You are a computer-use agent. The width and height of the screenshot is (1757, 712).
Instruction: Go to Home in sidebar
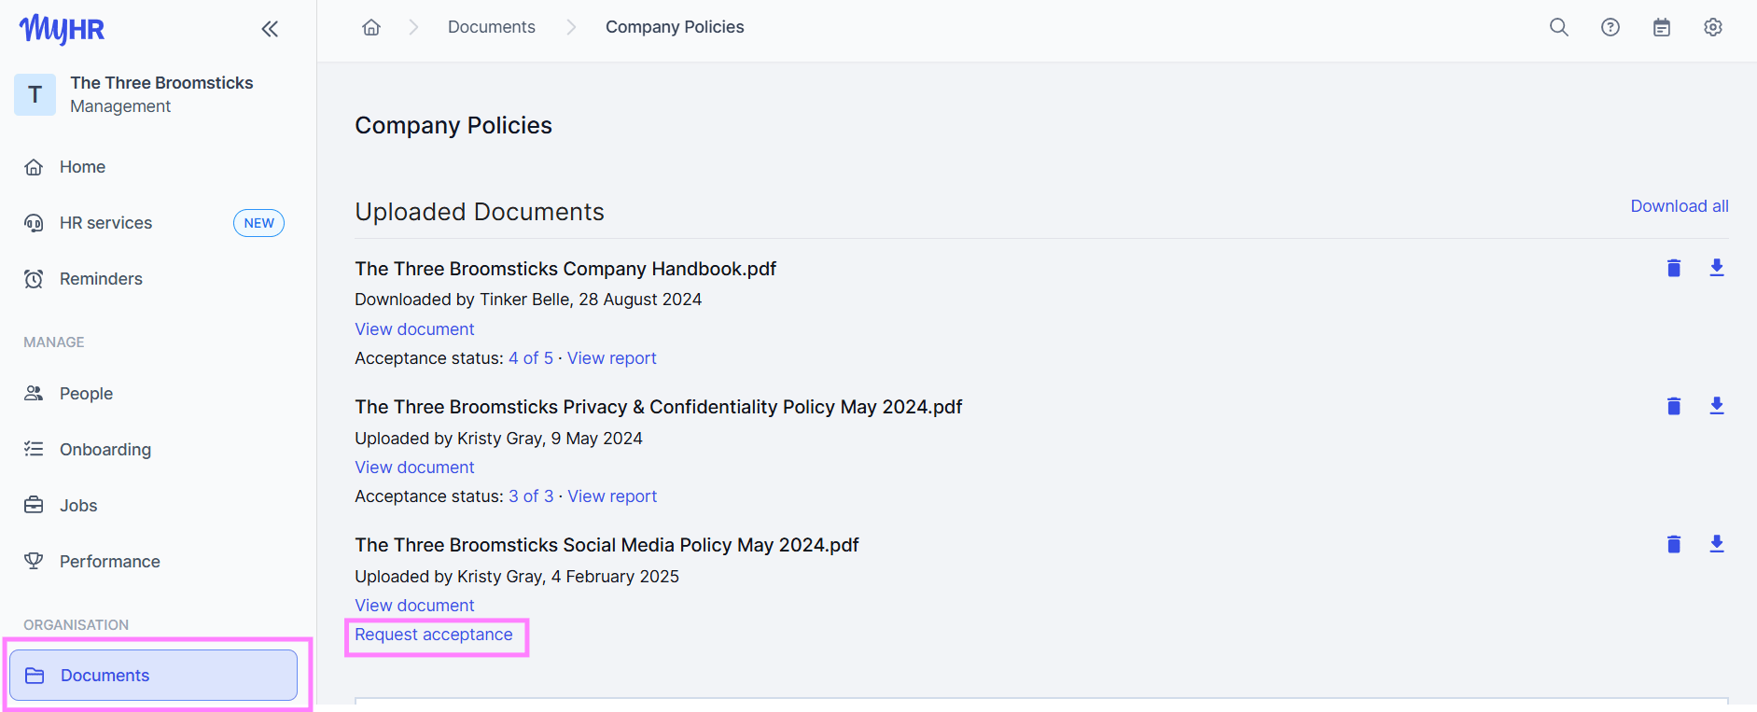coord(82,167)
